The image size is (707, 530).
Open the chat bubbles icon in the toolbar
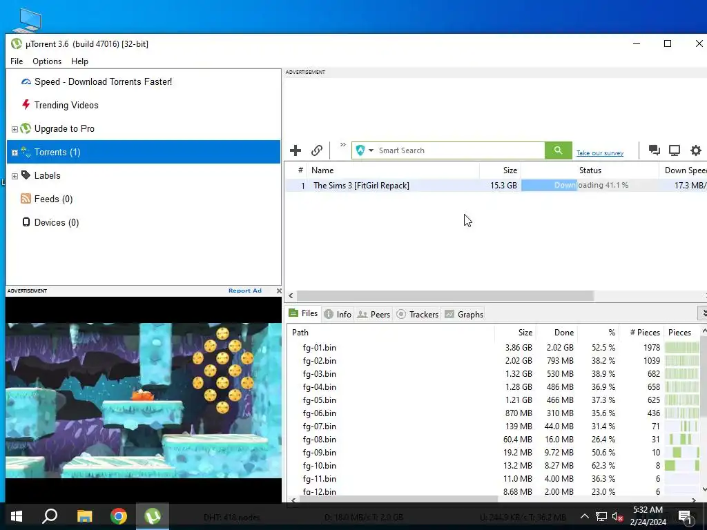pos(655,150)
